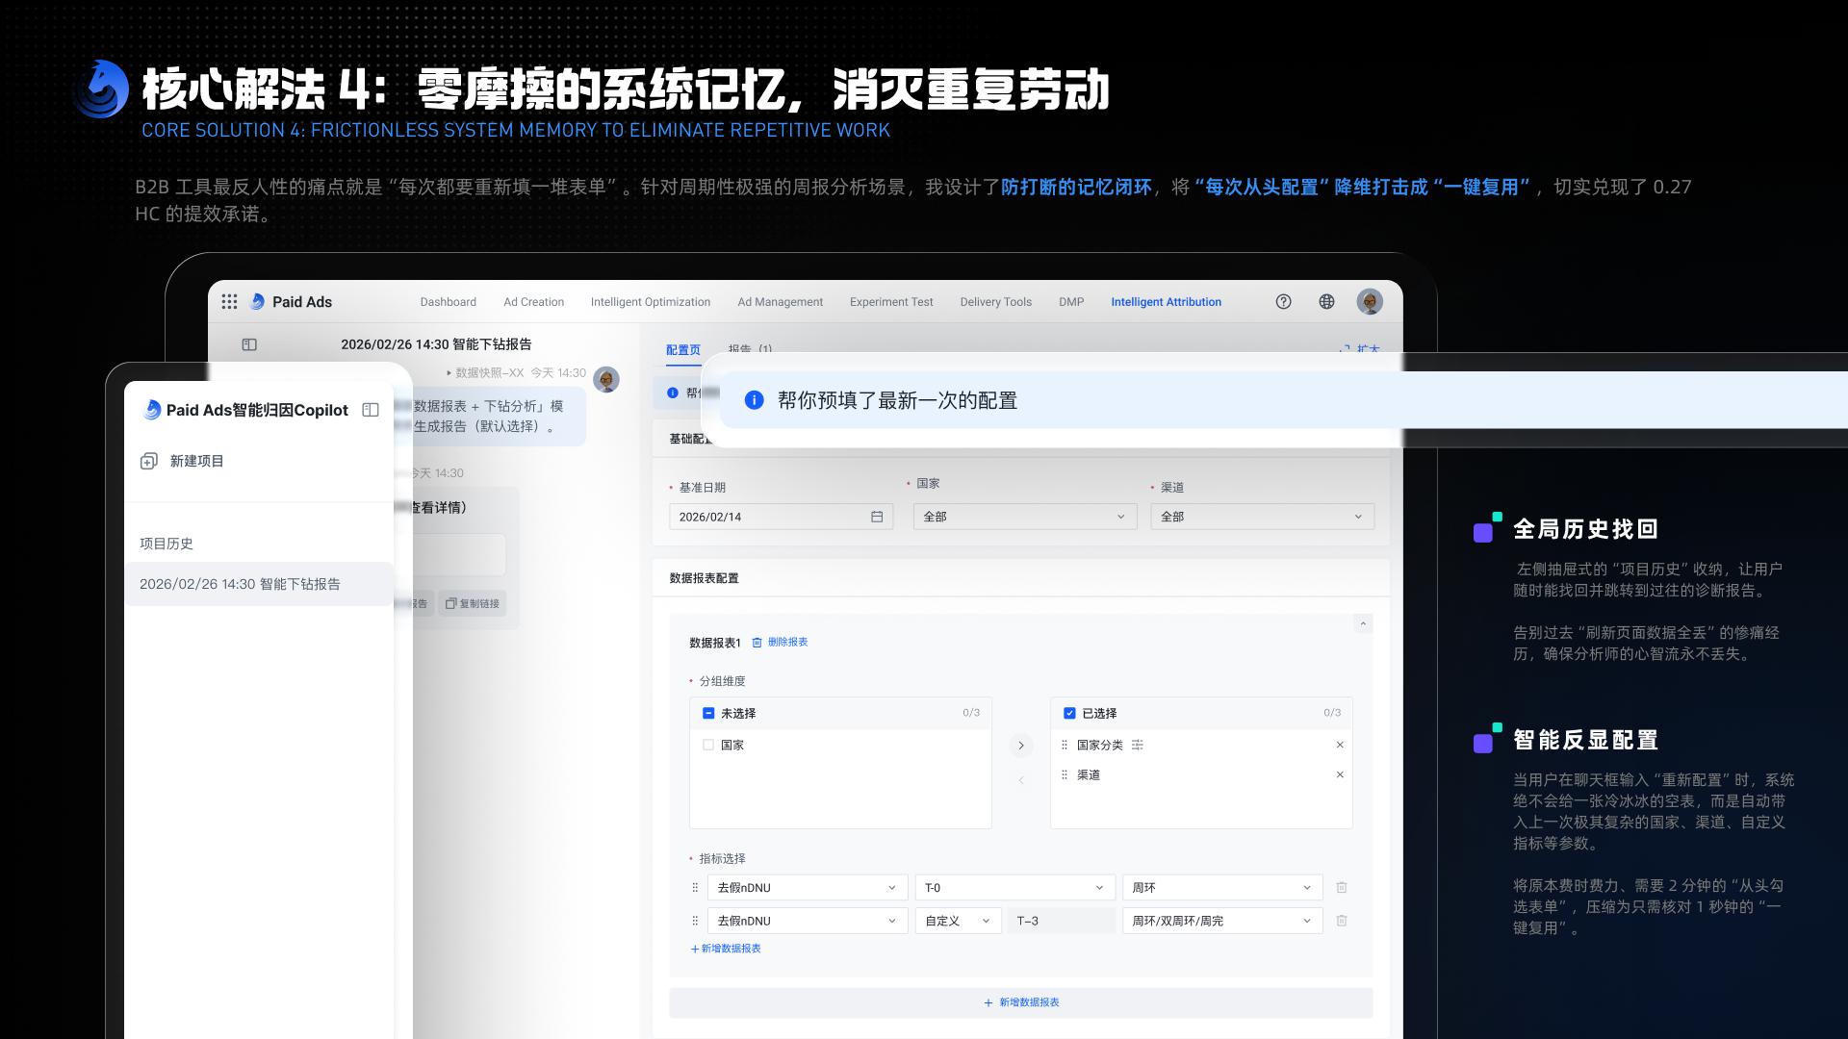Collapse the Copilot drawer with its panel icon

371,410
